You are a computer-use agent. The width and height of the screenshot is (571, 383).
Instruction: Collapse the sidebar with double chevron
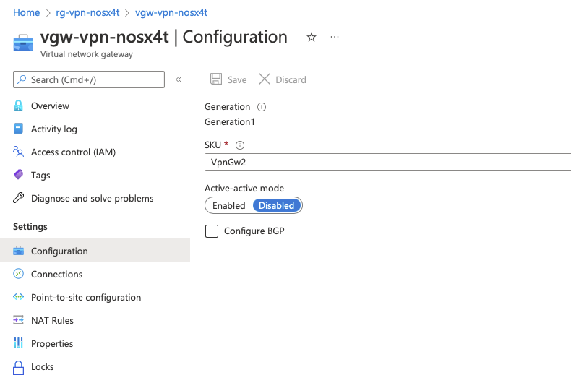tap(179, 79)
